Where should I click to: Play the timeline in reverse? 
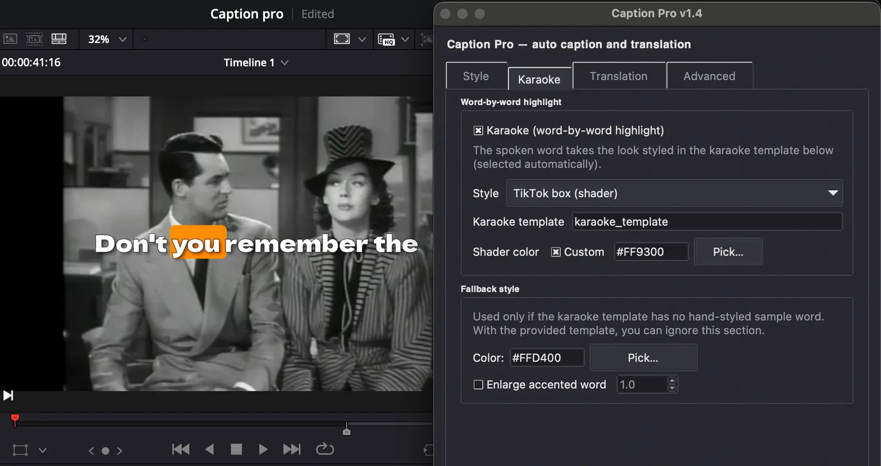pos(210,449)
